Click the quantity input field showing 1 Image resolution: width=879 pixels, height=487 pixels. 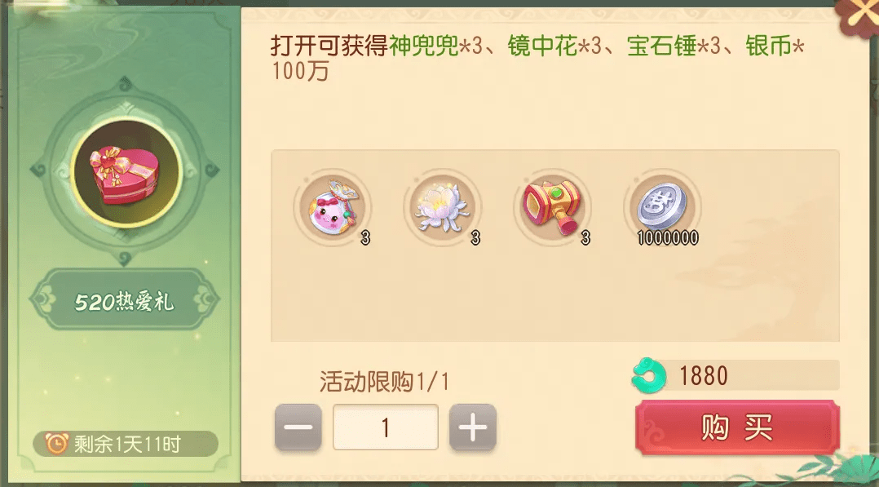pos(385,427)
